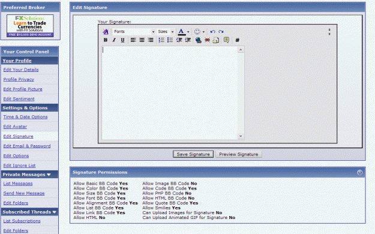The height and width of the screenshot is (234, 375).
Task: Click 'Can Upload Animated GIF' text
Action: (x=188, y=217)
